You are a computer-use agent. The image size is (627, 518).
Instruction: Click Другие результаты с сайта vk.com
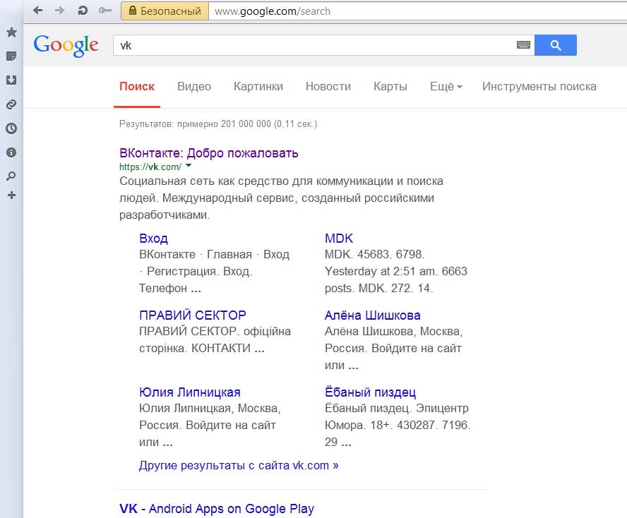click(239, 465)
